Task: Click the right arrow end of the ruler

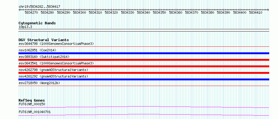Action: pyautogui.click(x=268, y=10)
